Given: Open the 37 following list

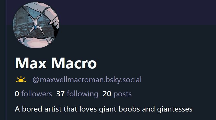Looking at the screenshot, I should (77, 94).
